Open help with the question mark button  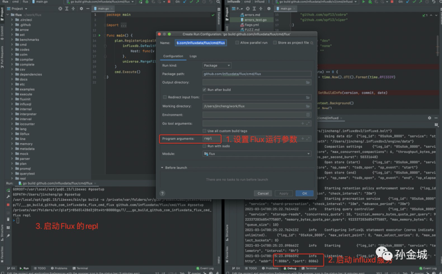pyautogui.click(x=162, y=193)
